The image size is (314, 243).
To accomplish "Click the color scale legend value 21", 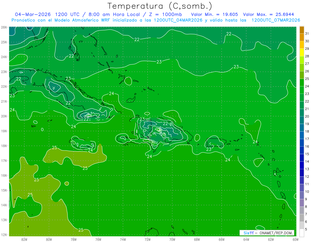I will coord(307,109).
